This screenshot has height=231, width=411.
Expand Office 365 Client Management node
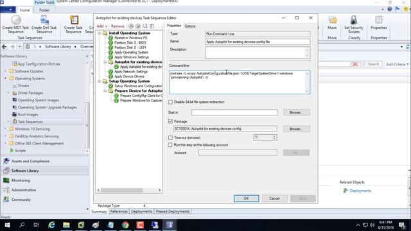(x=5, y=144)
